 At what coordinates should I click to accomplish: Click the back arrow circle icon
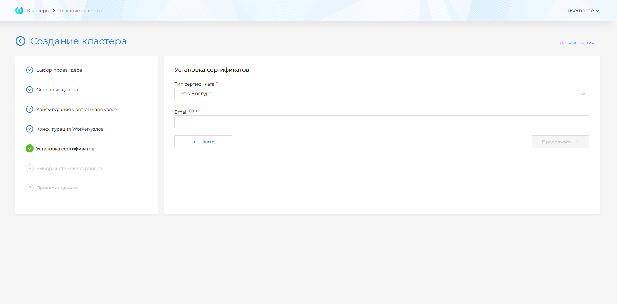click(21, 41)
